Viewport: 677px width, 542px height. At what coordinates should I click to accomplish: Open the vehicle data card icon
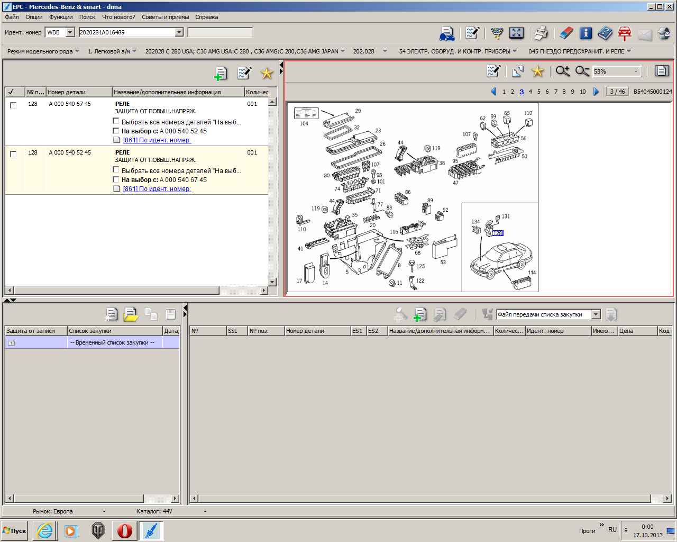click(447, 33)
